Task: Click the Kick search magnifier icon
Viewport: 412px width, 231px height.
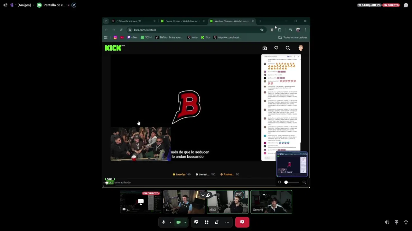Action: tap(288, 48)
